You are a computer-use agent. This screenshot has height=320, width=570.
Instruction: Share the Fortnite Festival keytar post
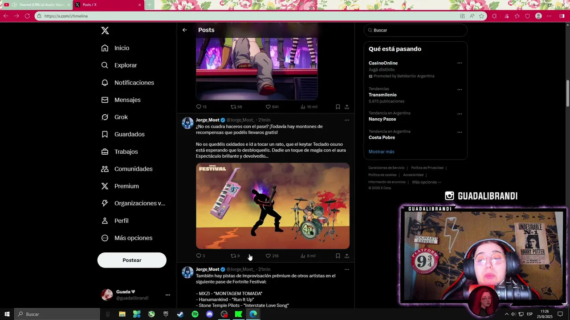point(347,256)
